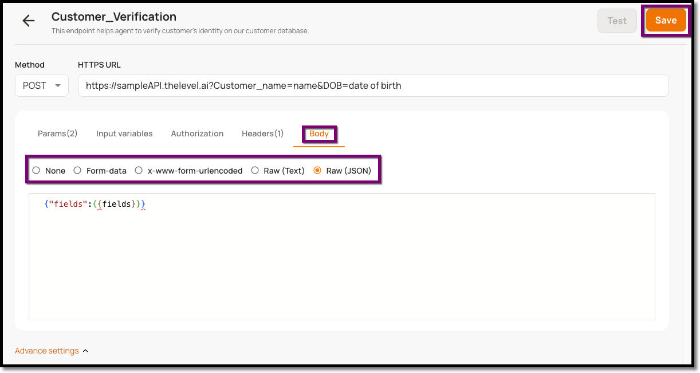Open the Input variables tab
This screenshot has height=373, width=700.
(124, 134)
